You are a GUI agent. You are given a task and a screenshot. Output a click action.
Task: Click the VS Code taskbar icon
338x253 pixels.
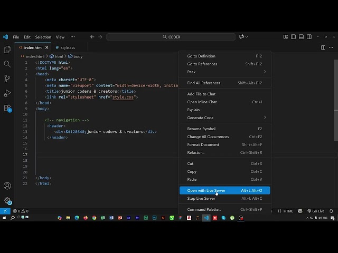[206, 218]
